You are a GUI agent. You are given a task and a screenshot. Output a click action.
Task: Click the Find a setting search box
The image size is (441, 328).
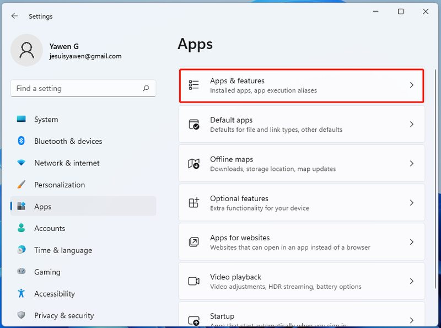pos(83,88)
